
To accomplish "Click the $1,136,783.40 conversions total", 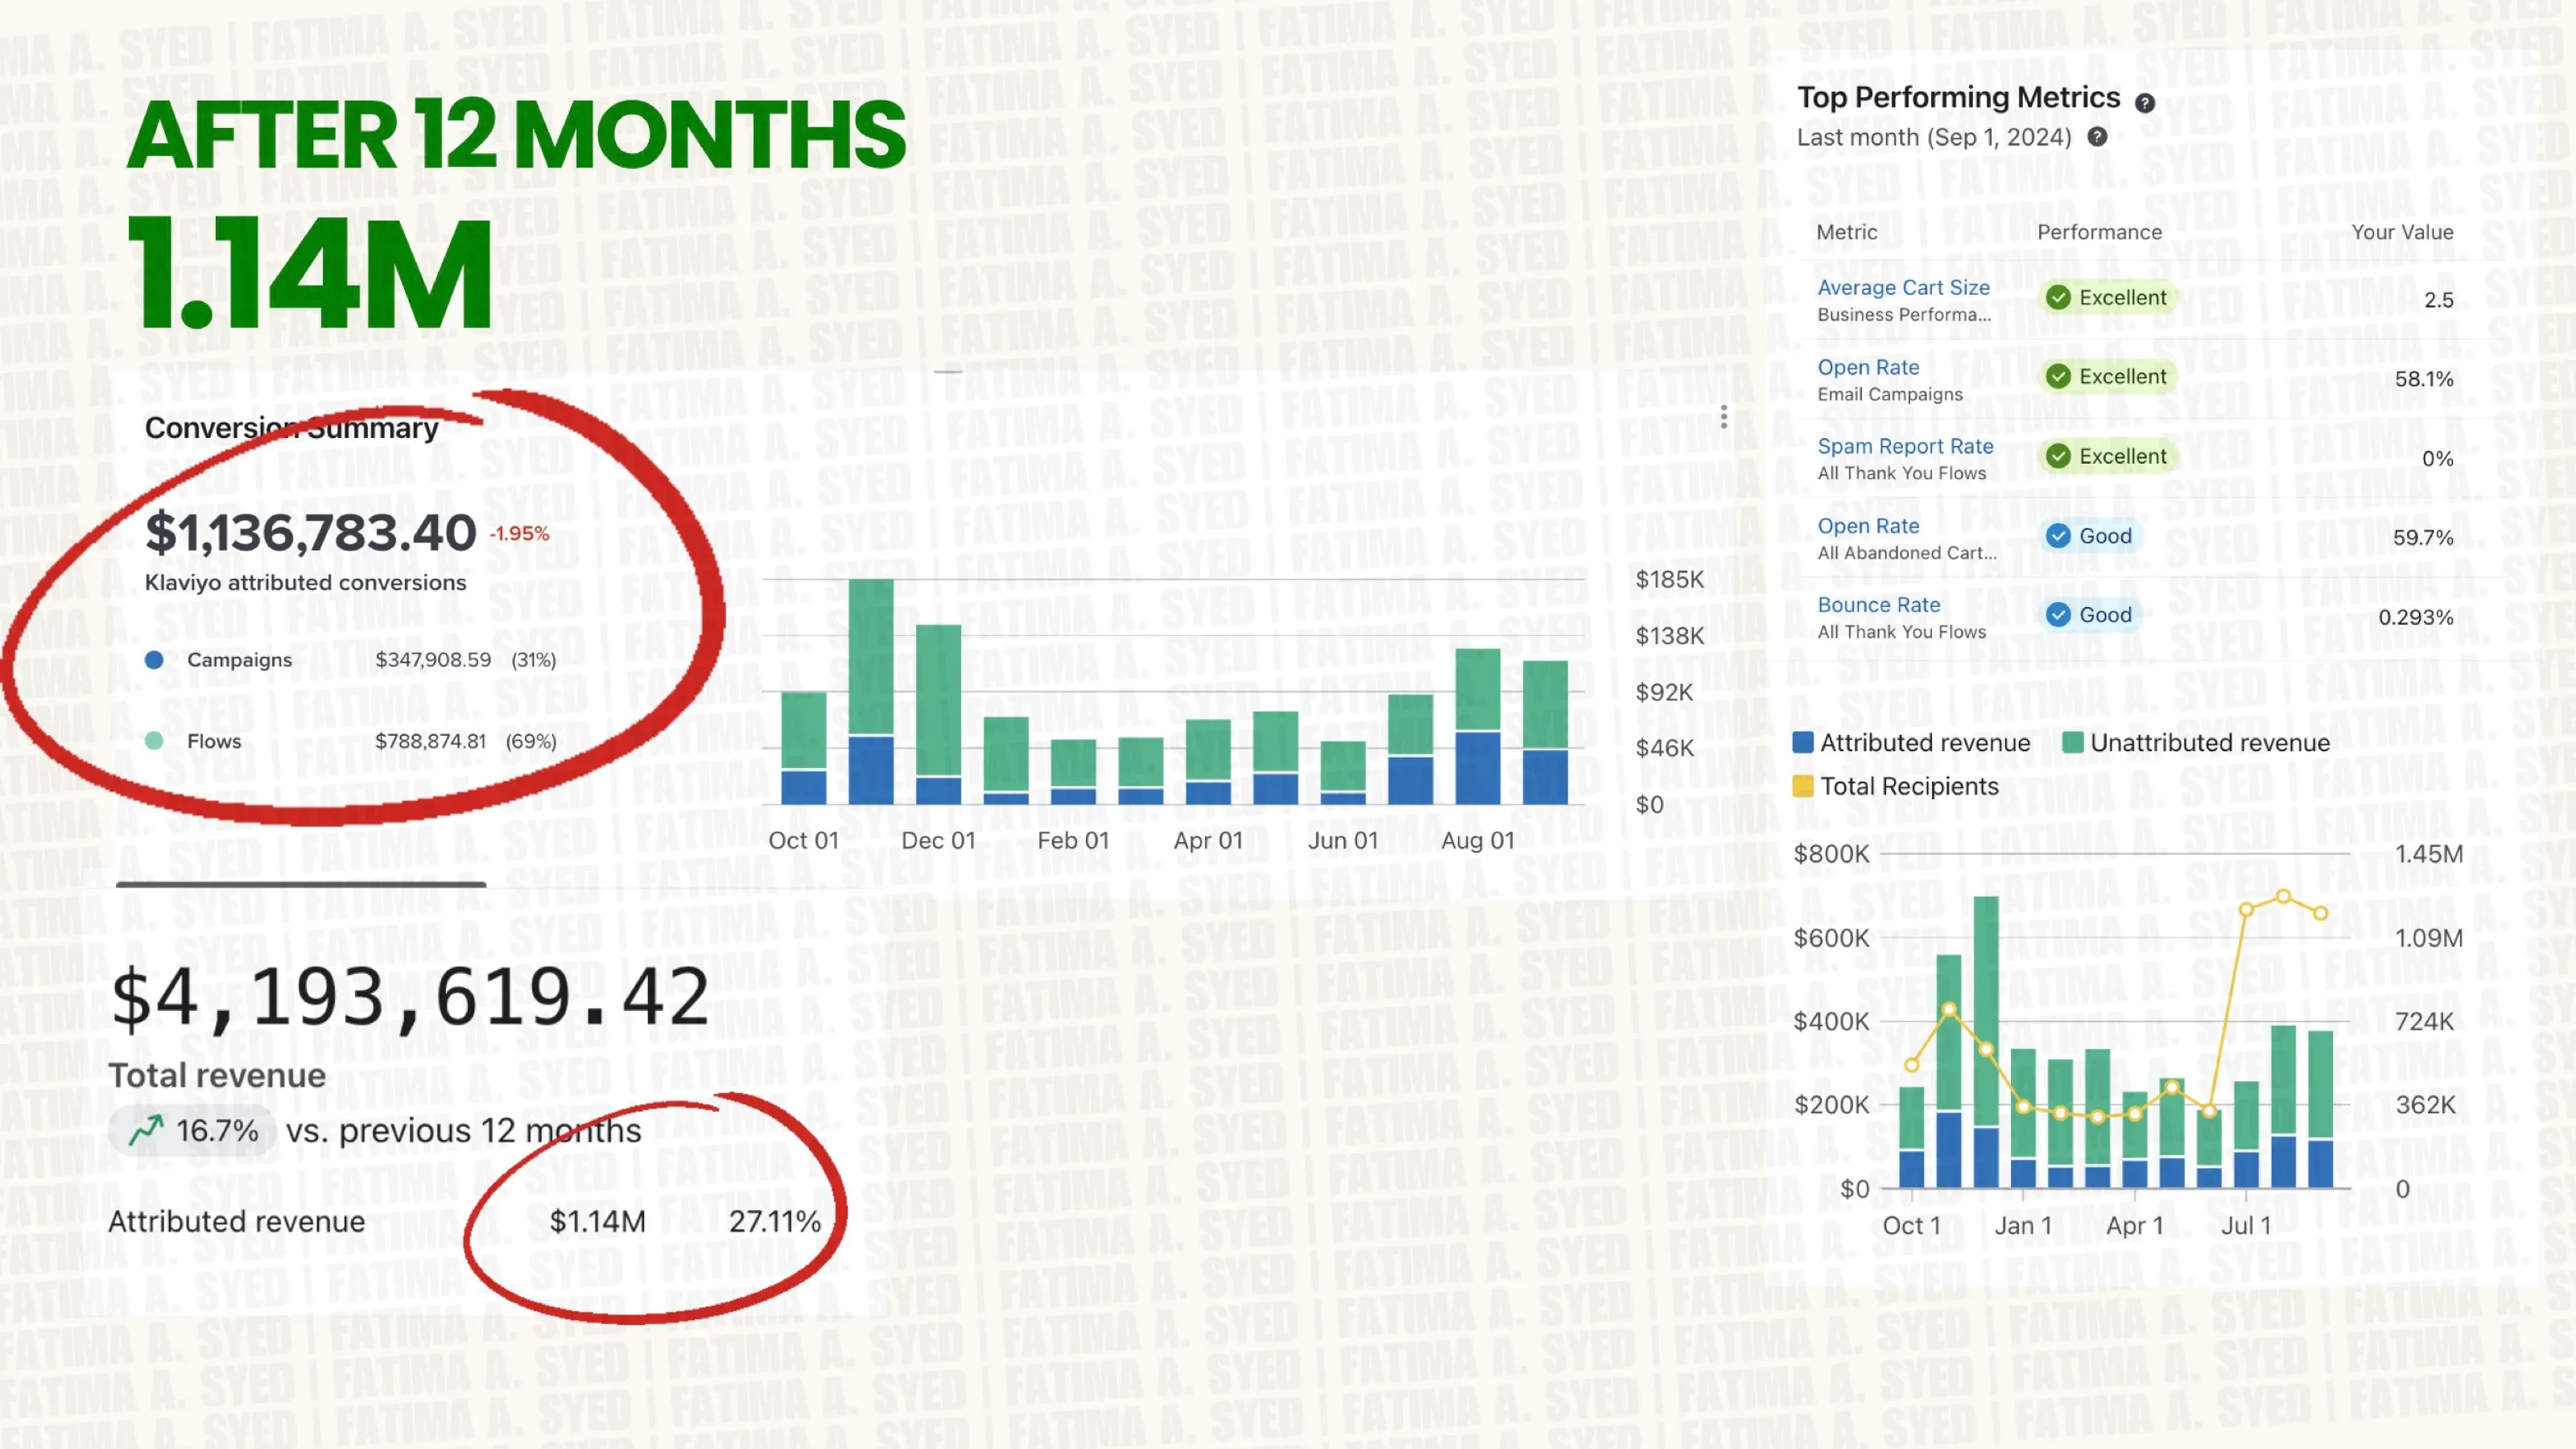I will (310, 532).
